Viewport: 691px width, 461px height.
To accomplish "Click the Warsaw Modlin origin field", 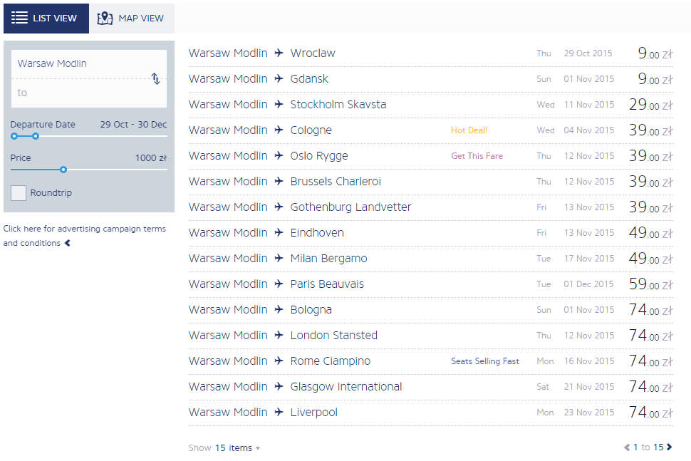I will [x=89, y=64].
